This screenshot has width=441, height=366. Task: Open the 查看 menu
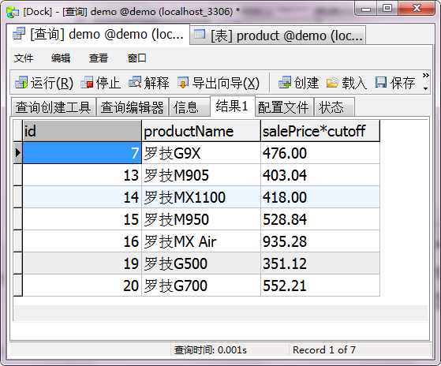99,58
